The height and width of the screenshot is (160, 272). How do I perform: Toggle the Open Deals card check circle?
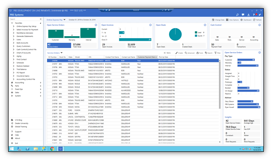click(x=205, y=25)
